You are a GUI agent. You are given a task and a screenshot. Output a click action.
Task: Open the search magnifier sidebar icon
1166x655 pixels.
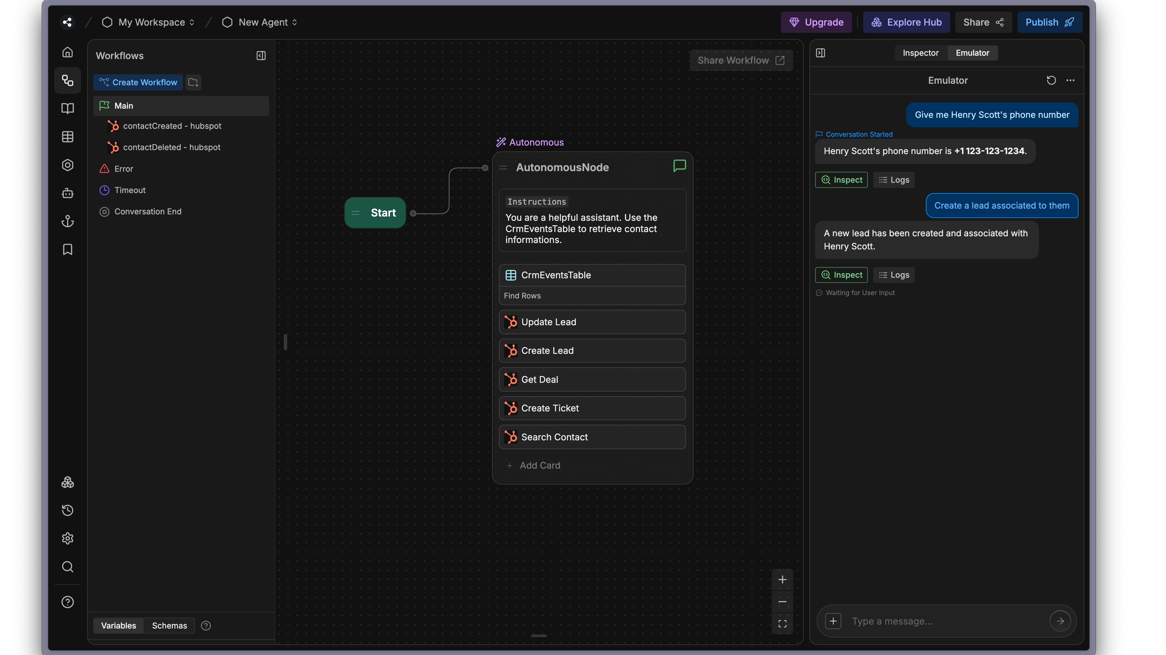coord(67,567)
